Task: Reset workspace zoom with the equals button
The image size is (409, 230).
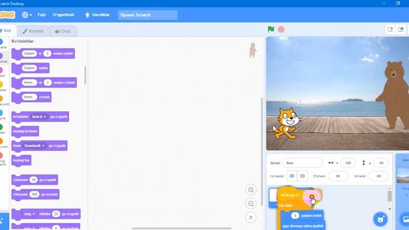Action: tap(251, 217)
